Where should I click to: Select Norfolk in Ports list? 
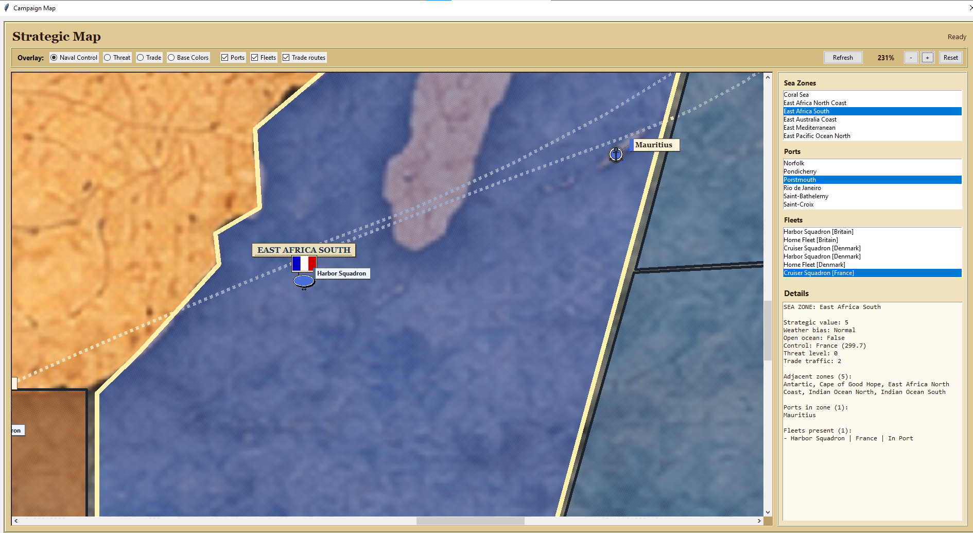click(872, 163)
